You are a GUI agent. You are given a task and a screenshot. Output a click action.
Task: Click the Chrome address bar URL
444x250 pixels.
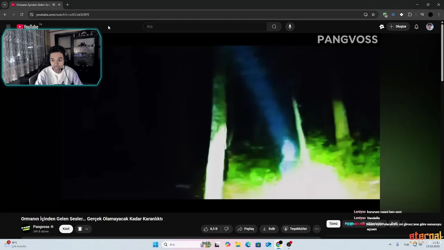63,15
